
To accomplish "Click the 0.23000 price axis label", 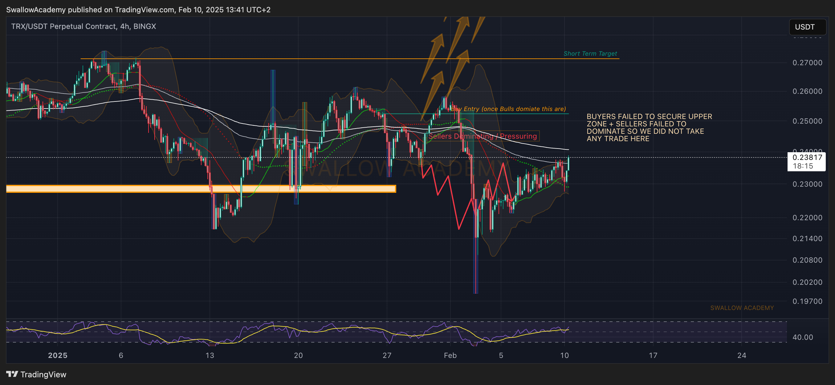I will point(807,184).
